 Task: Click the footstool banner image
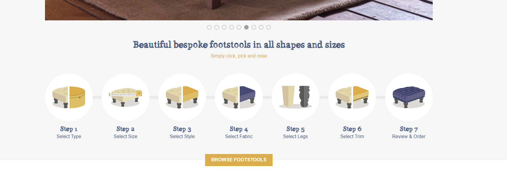(x=239, y=10)
